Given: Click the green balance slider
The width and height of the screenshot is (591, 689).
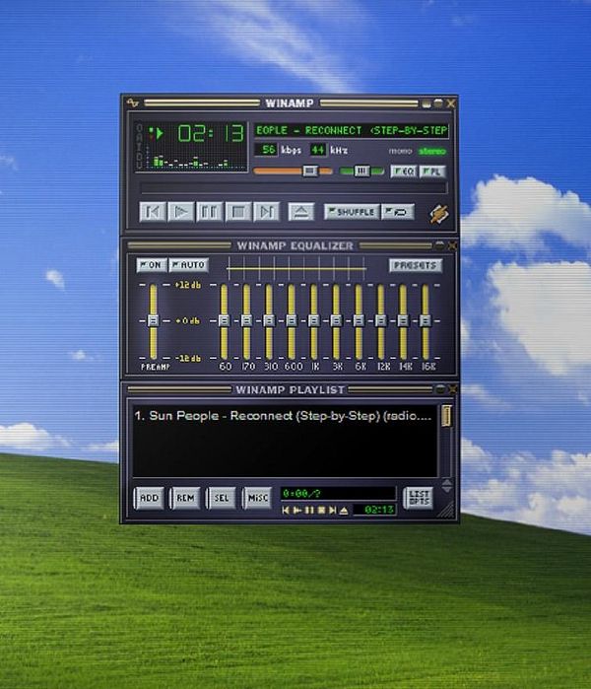Looking at the screenshot, I should 361,171.
